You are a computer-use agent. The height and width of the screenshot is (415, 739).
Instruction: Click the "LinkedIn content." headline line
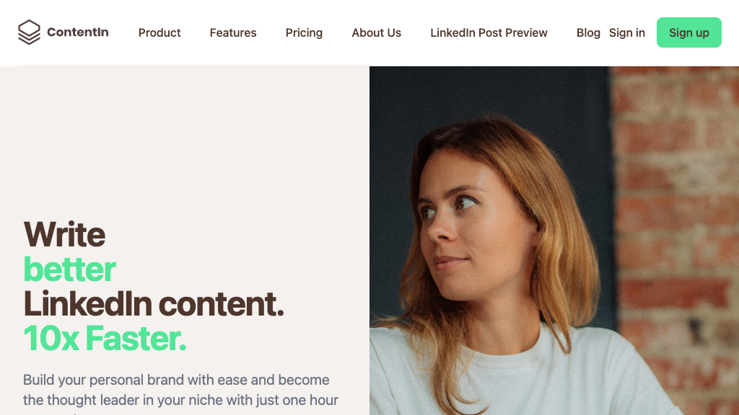click(x=154, y=304)
